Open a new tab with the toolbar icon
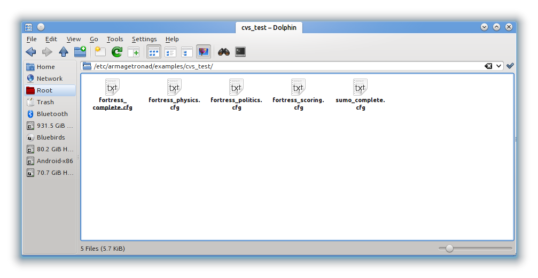The image size is (538, 278). (133, 52)
